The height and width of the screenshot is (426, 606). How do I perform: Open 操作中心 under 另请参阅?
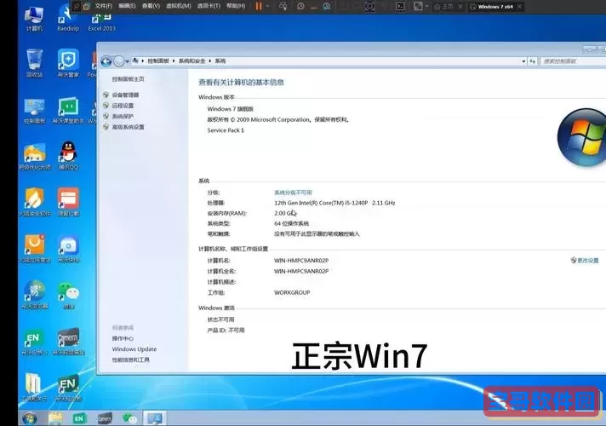(x=123, y=338)
